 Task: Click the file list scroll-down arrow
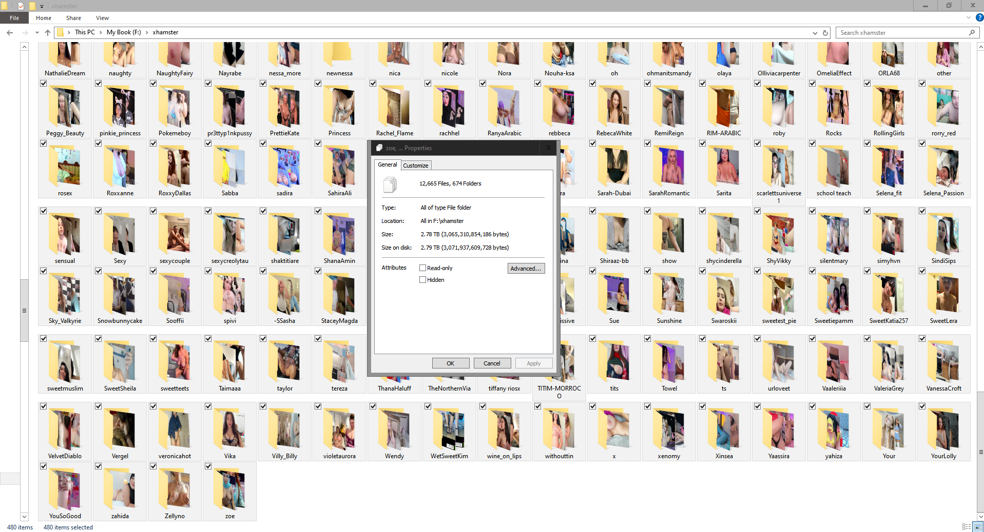[x=980, y=516]
